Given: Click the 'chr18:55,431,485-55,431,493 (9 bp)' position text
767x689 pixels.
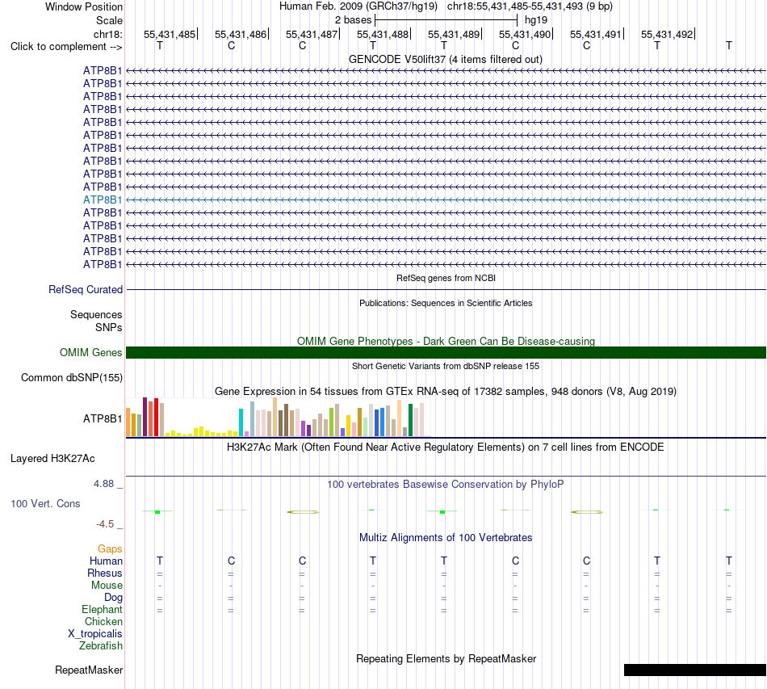Looking at the screenshot, I should tap(530, 6).
